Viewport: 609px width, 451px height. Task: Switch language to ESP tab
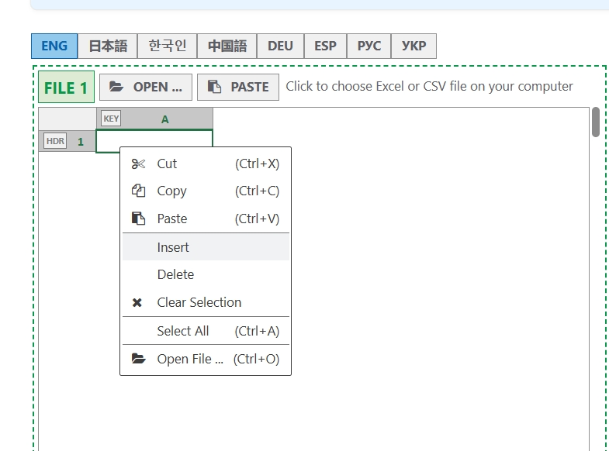point(326,46)
